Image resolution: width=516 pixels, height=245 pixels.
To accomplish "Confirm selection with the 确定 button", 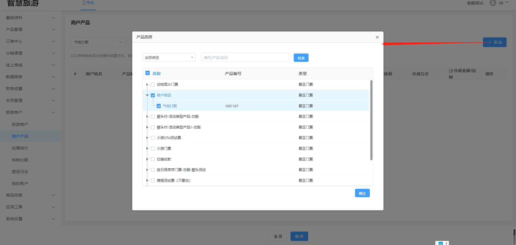I will pyautogui.click(x=362, y=193).
